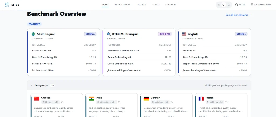Viewport: 276px width, 117px height.
Task: Click the Language count badge 16
Action: (x=52, y=85)
